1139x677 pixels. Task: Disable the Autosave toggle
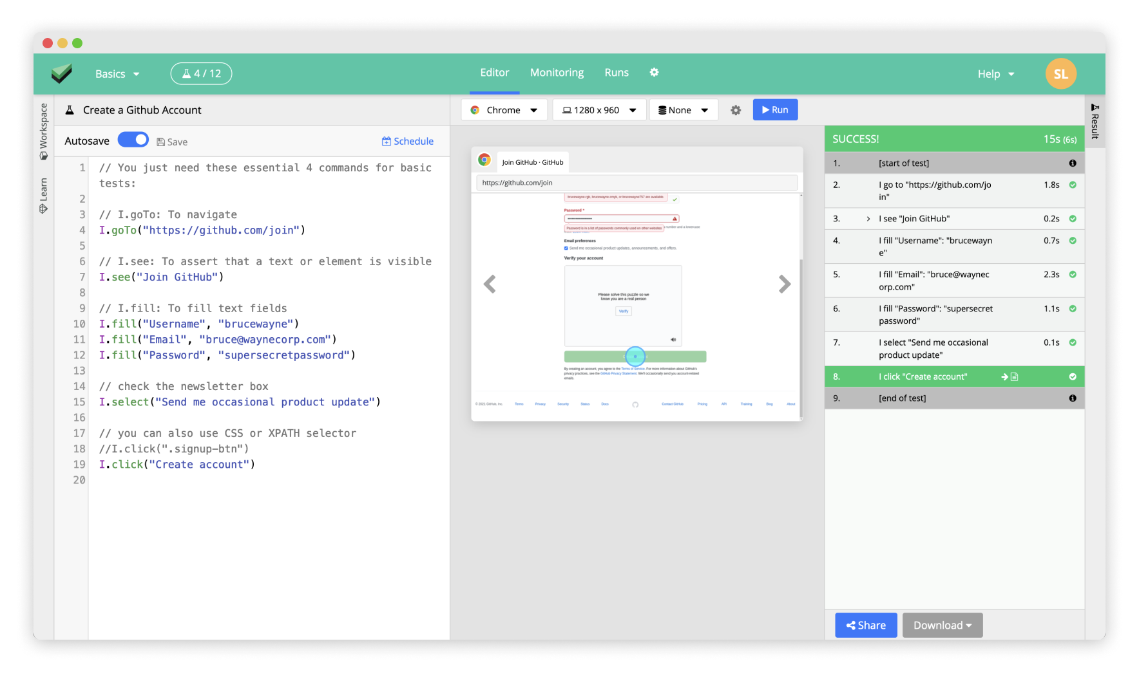click(133, 139)
